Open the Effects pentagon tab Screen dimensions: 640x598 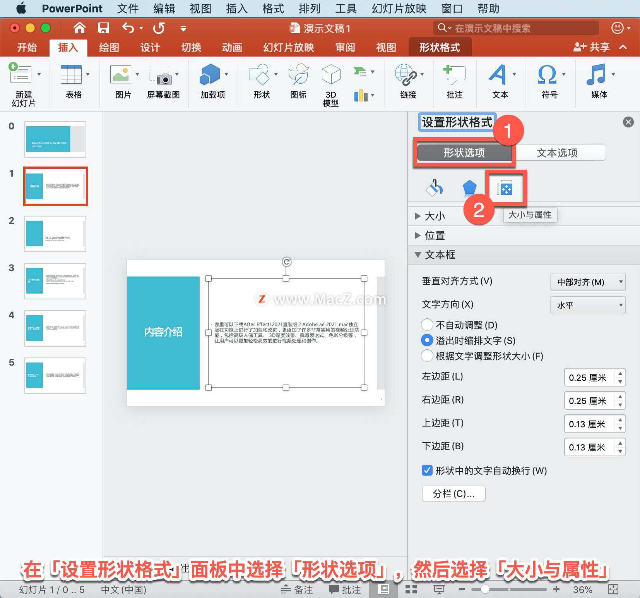(469, 188)
